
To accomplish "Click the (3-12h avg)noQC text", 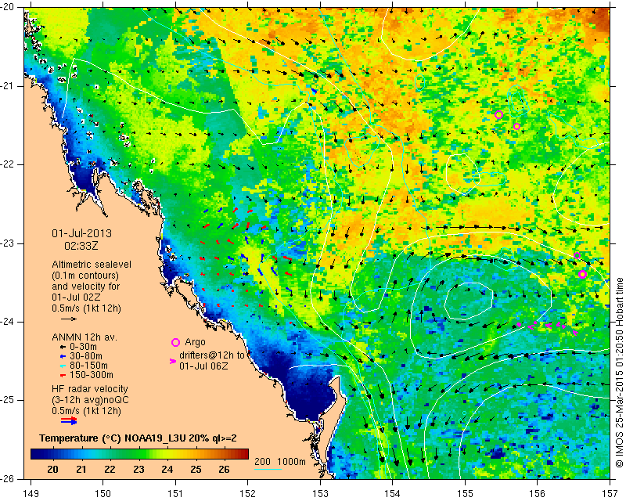I will click(x=90, y=399).
